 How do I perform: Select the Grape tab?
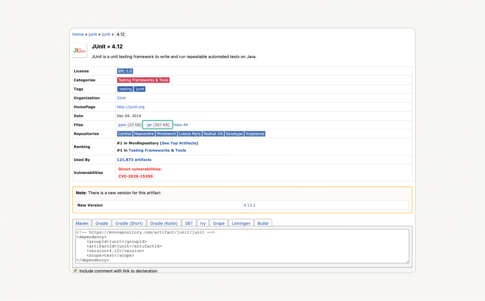click(219, 223)
